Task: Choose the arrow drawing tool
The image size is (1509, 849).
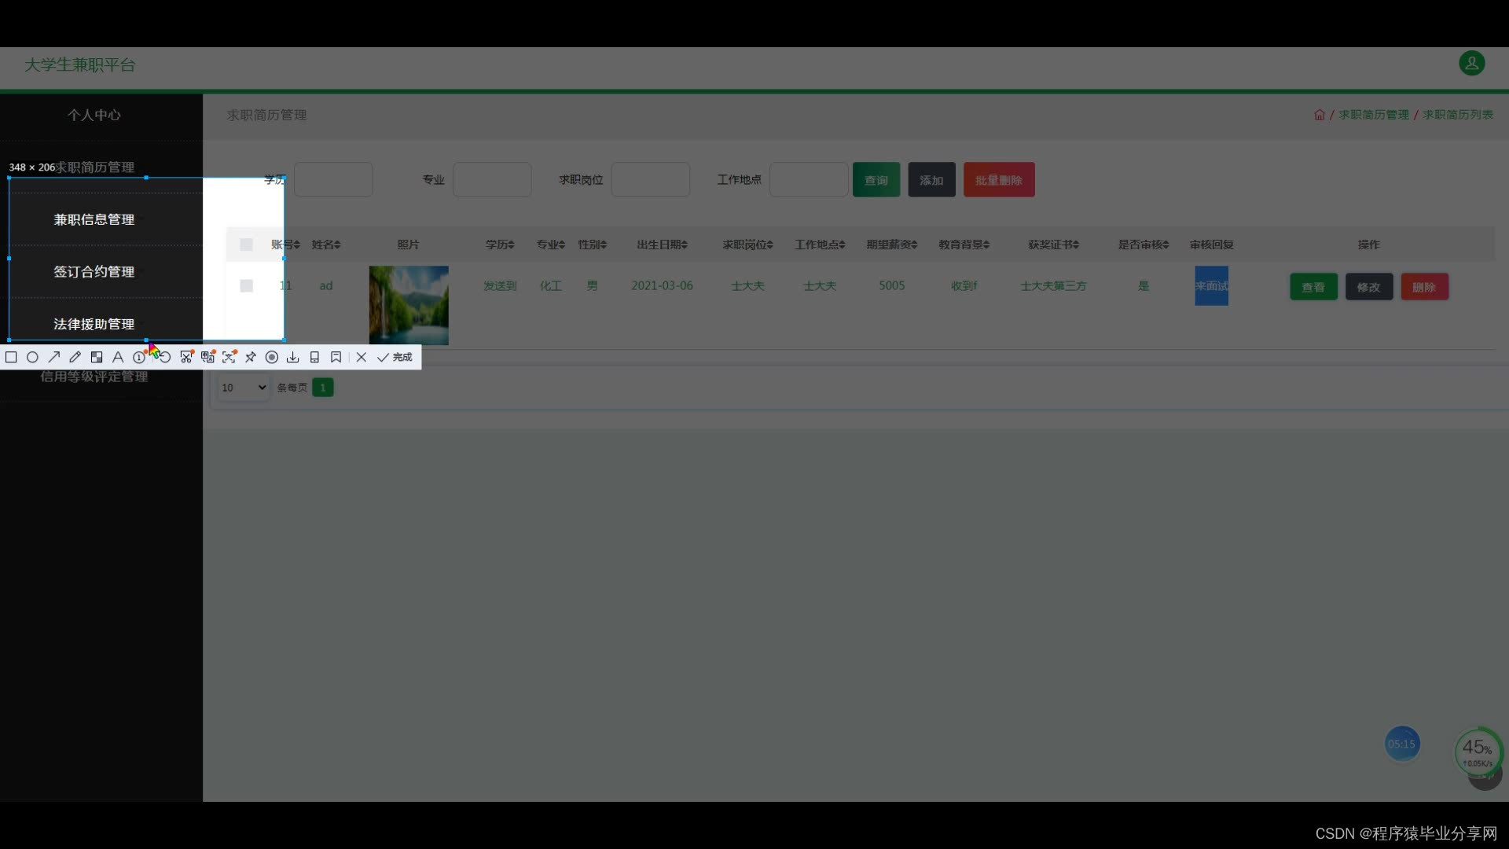Action: (53, 357)
